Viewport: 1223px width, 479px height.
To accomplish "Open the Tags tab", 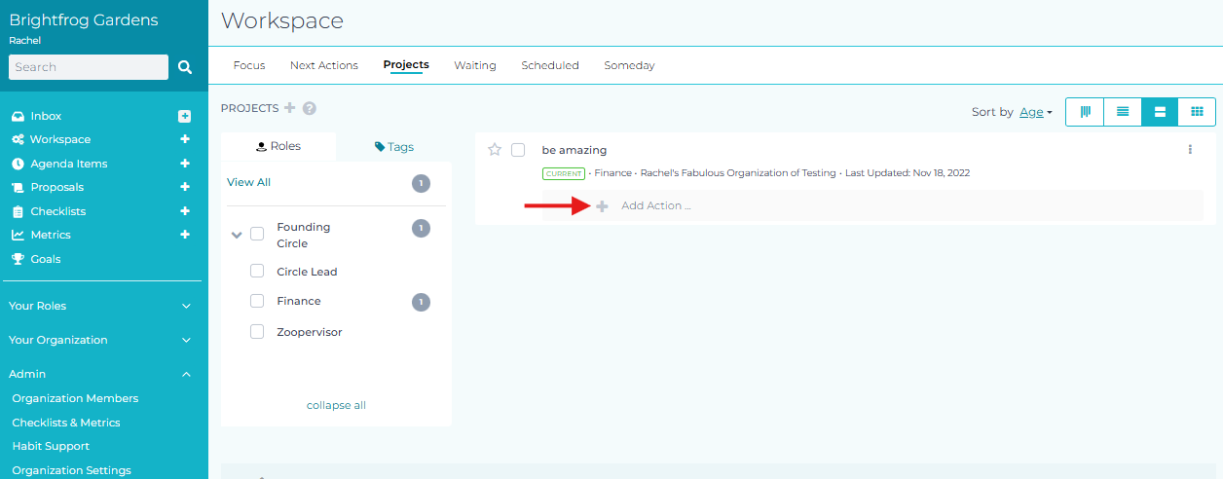I will click(394, 147).
